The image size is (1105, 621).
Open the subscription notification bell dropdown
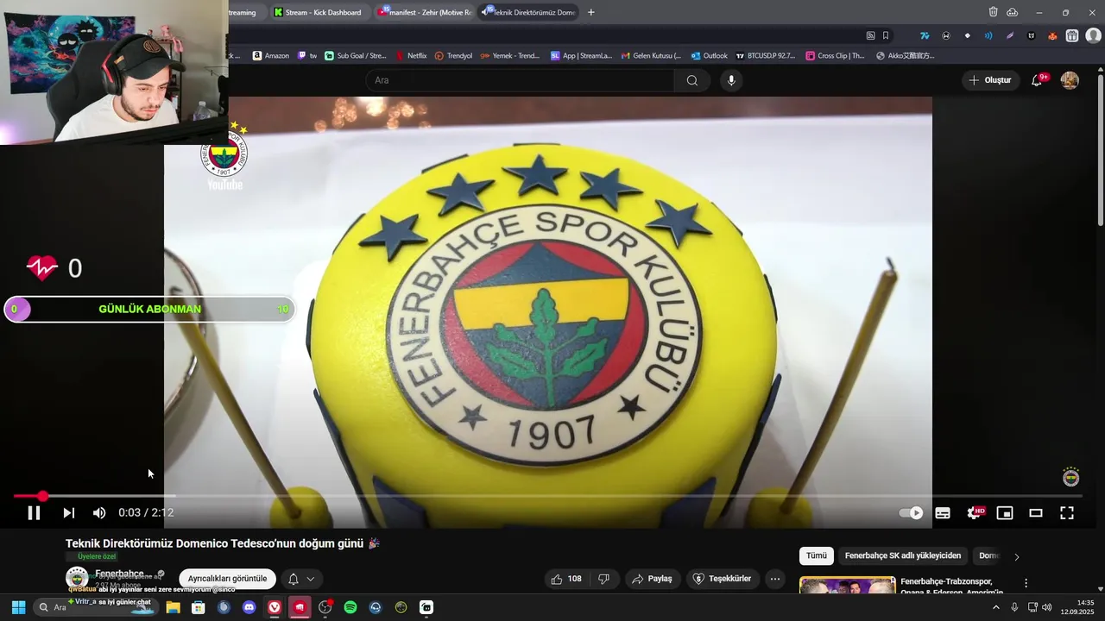pyautogui.click(x=300, y=579)
